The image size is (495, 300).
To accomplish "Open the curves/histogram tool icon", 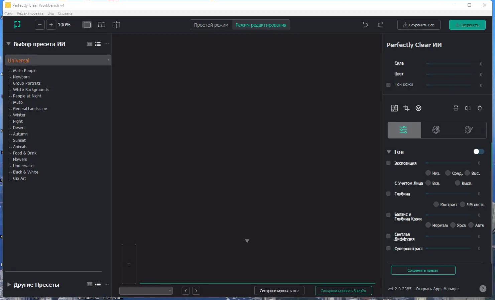I will click(x=394, y=108).
